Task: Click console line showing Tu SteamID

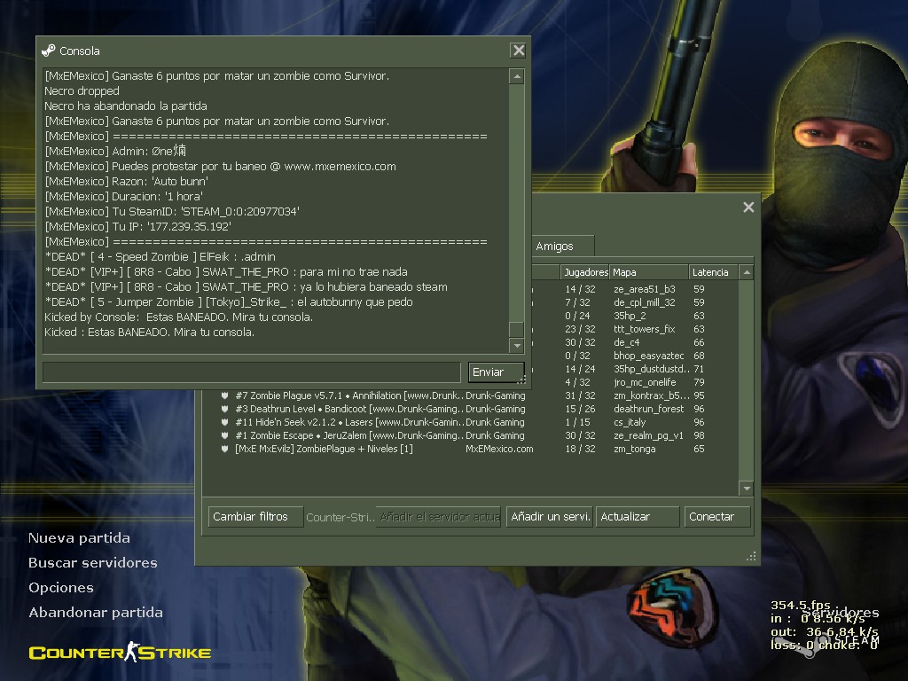Action: tap(172, 211)
